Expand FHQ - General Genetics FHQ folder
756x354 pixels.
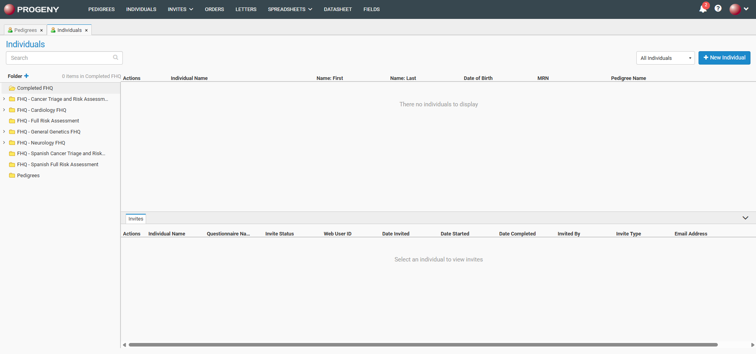pyautogui.click(x=4, y=132)
